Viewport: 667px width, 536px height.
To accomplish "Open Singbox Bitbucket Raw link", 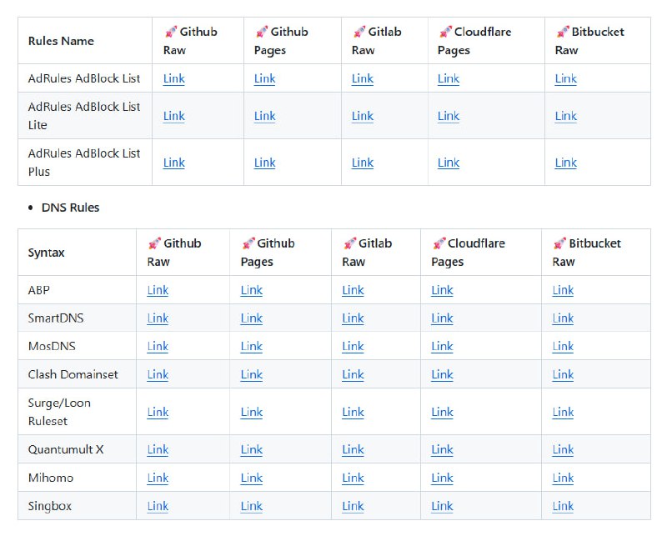I will point(563,506).
